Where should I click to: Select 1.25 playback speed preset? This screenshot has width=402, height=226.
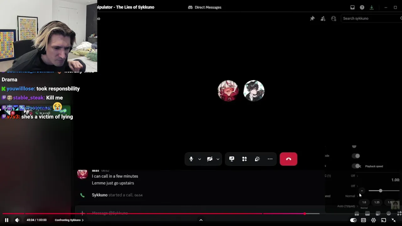[377, 202]
